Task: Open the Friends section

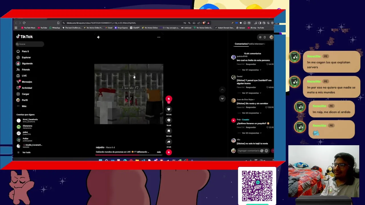Action: pyautogui.click(x=23, y=69)
